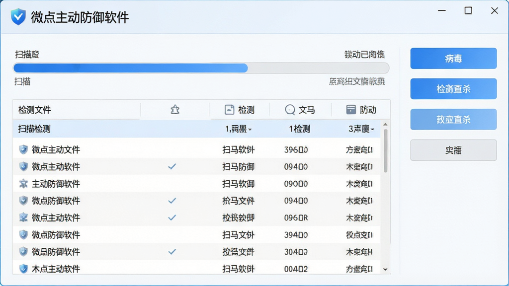Click the light blue button below 检测查杀
This screenshot has width=509, height=286.
click(x=453, y=119)
